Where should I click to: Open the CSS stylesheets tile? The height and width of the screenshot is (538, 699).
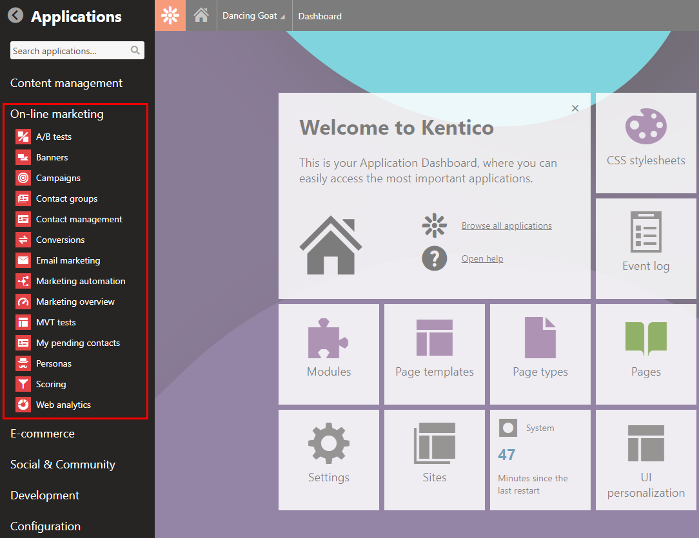point(646,143)
